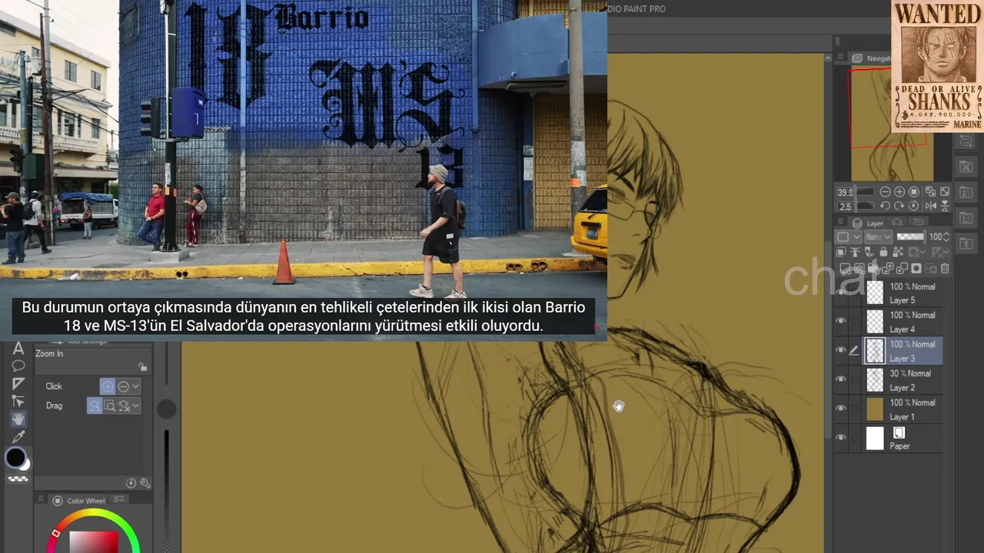The height and width of the screenshot is (553, 984).
Task: Fit canvas to Navigator full view icon
Action: (x=945, y=192)
